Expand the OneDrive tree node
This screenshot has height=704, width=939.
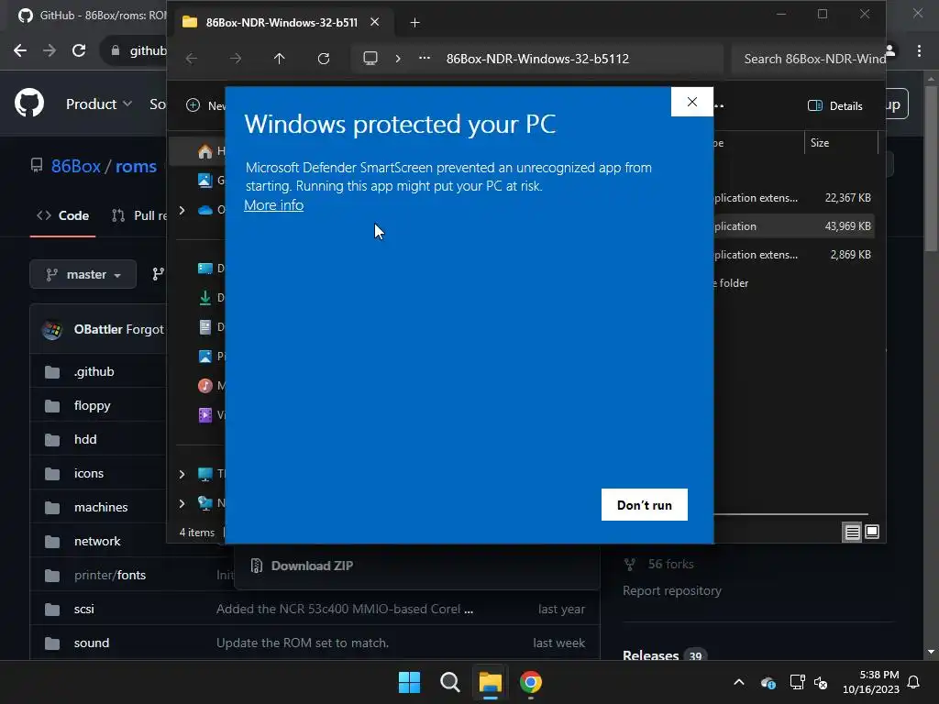point(182,210)
